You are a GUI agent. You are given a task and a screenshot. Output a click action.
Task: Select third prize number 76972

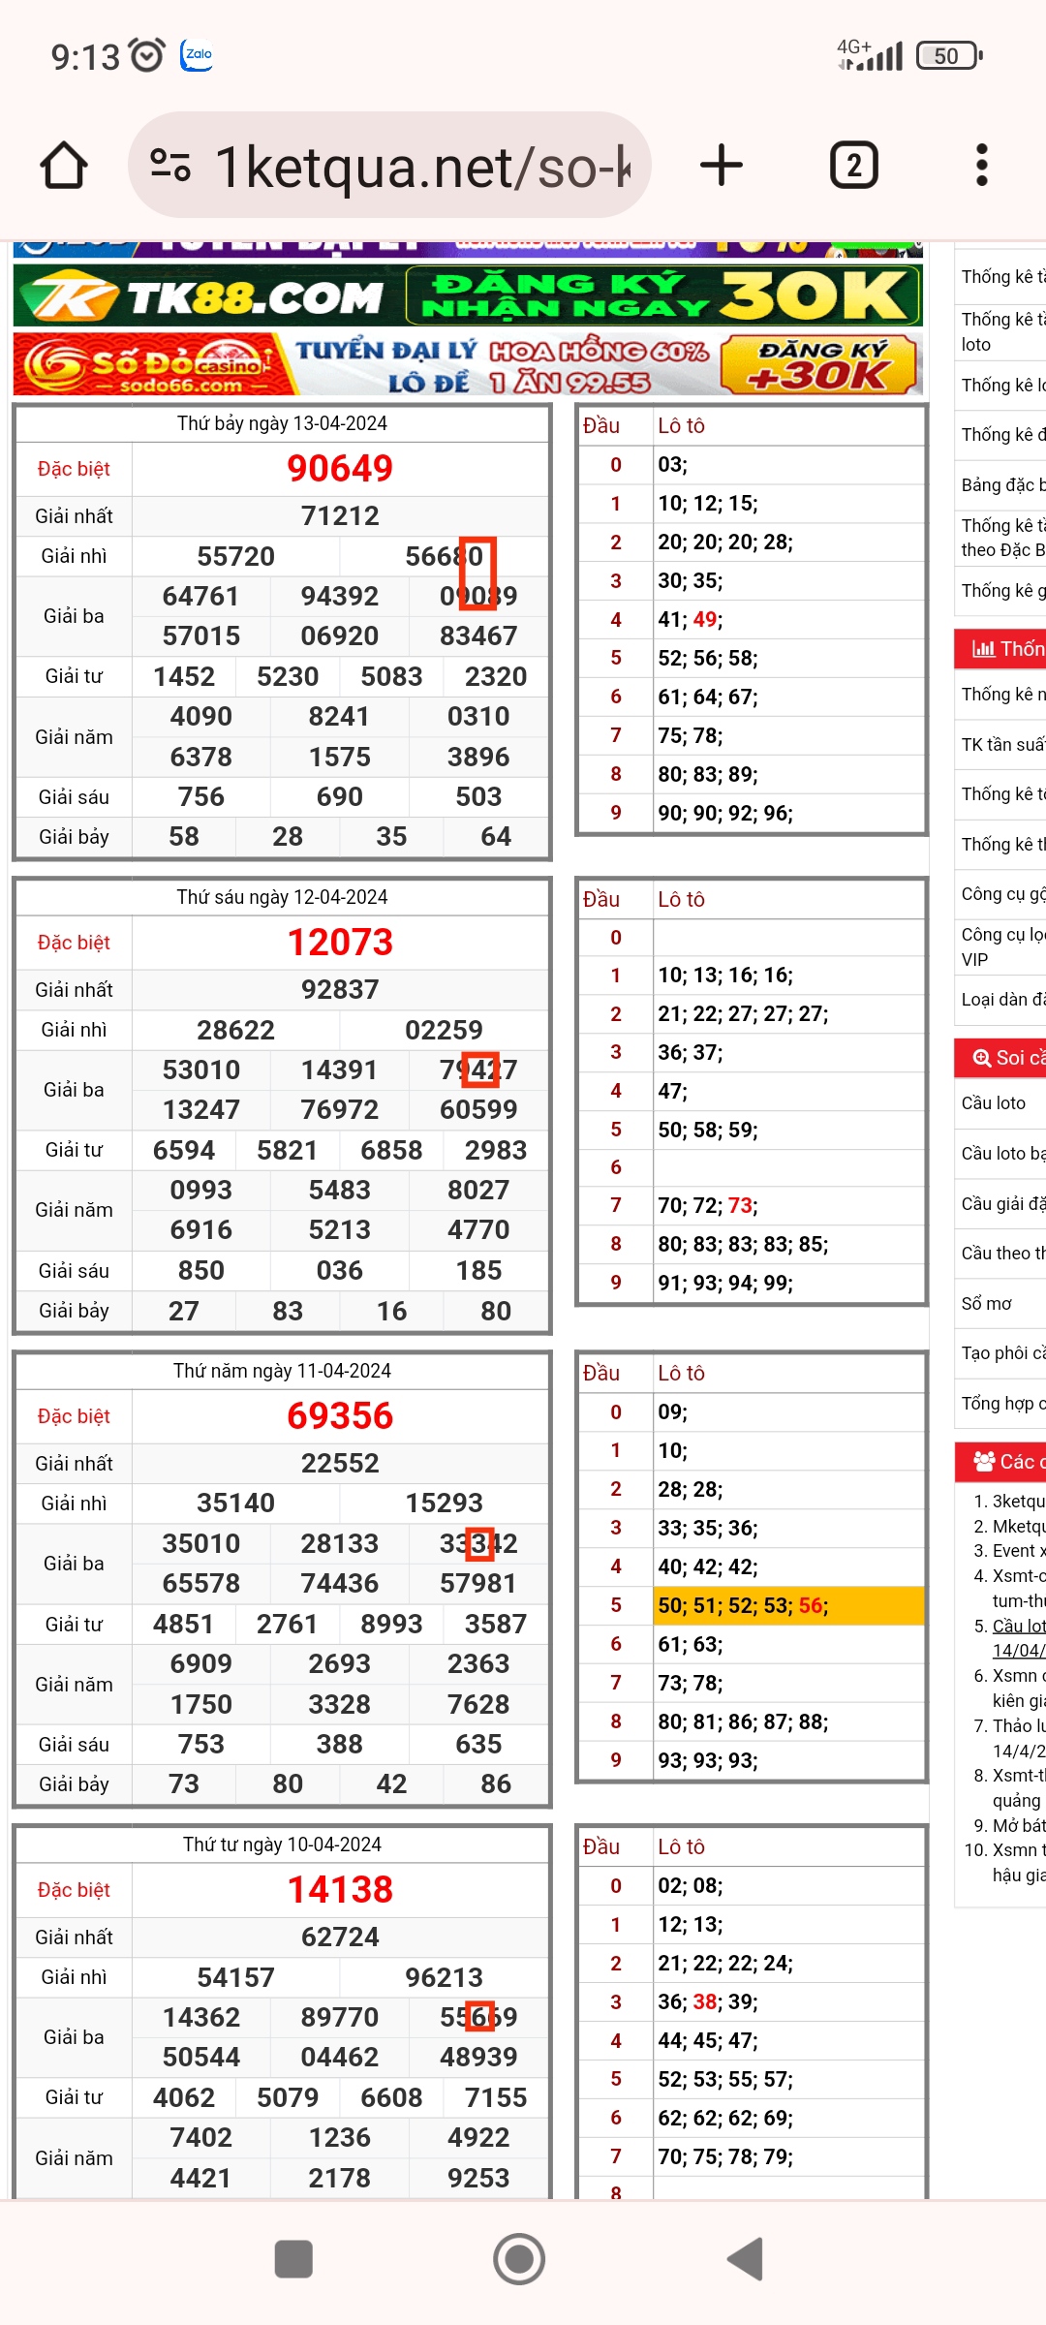[340, 1110]
